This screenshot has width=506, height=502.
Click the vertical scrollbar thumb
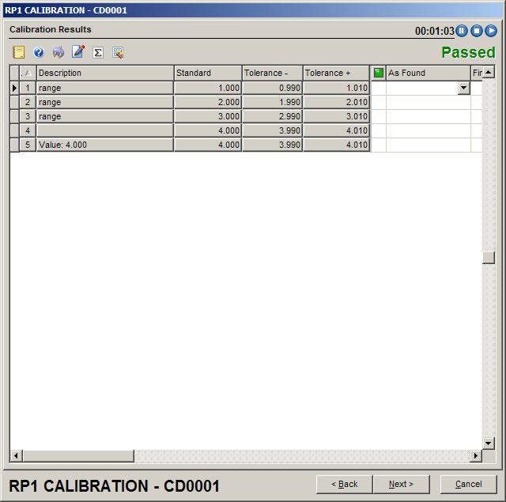click(x=489, y=258)
